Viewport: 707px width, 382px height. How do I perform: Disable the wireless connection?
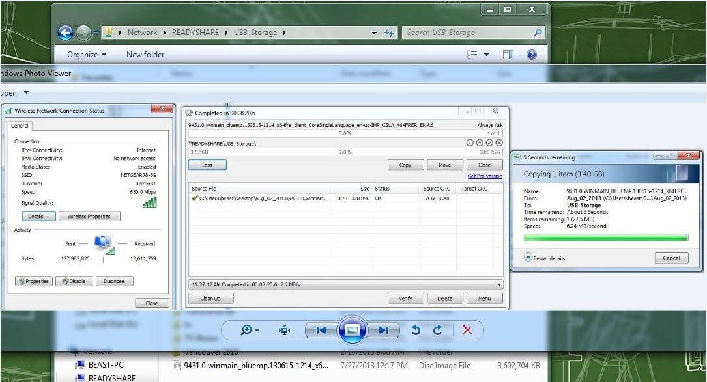coord(74,281)
